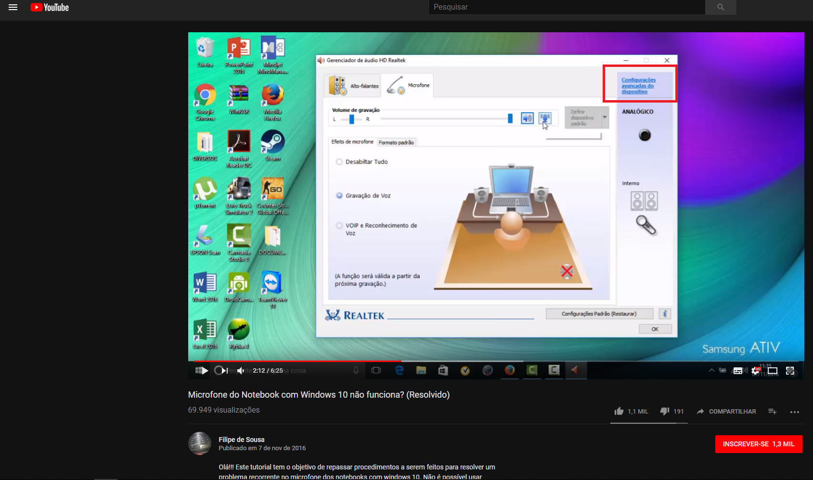Click WinRAR desktop icon in video
Viewport: 813px width, 480px height.
point(239,99)
